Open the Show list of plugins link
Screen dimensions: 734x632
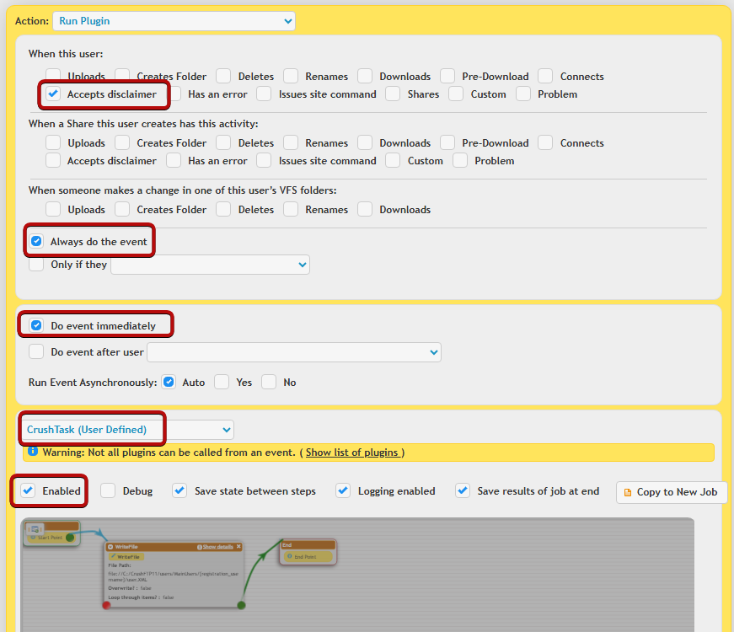351,453
